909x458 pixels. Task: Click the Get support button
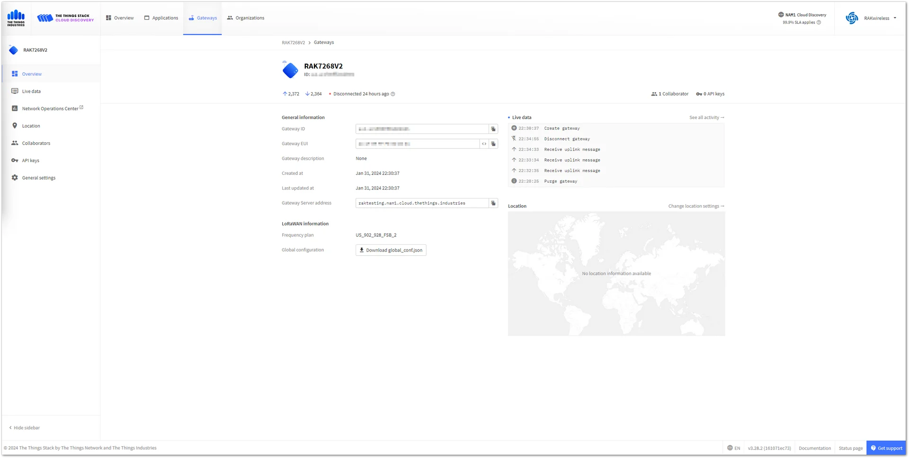point(886,448)
